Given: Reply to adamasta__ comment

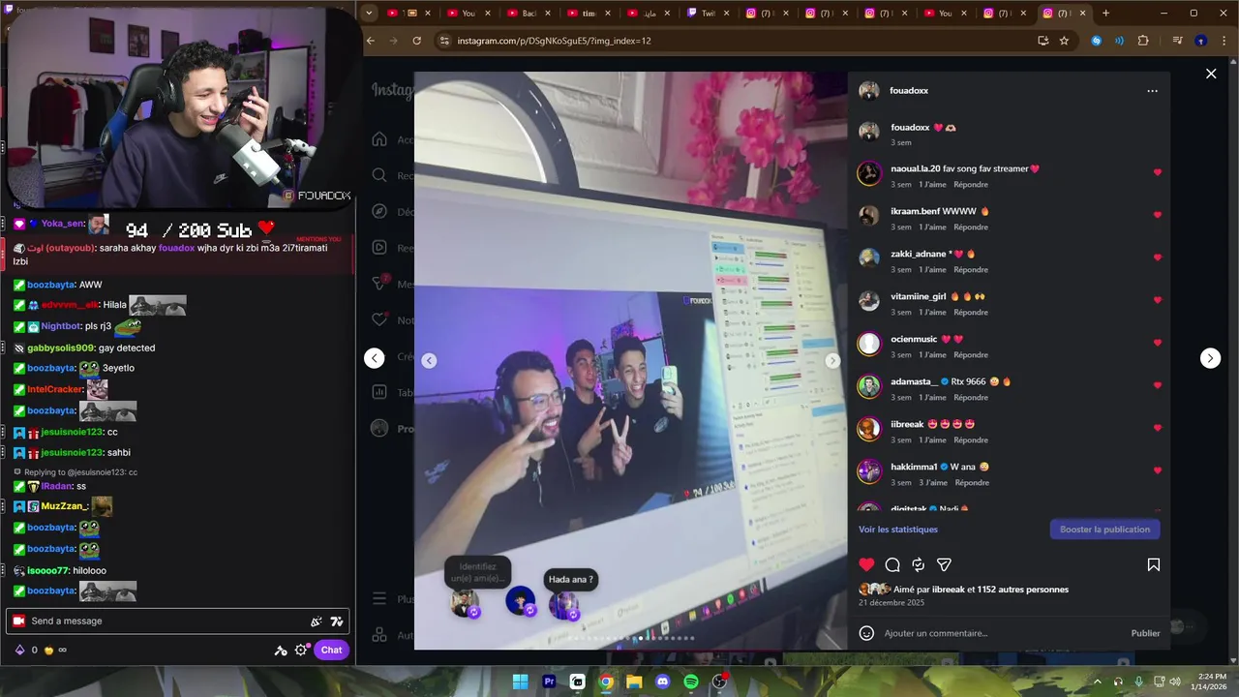Looking at the screenshot, I should (971, 397).
